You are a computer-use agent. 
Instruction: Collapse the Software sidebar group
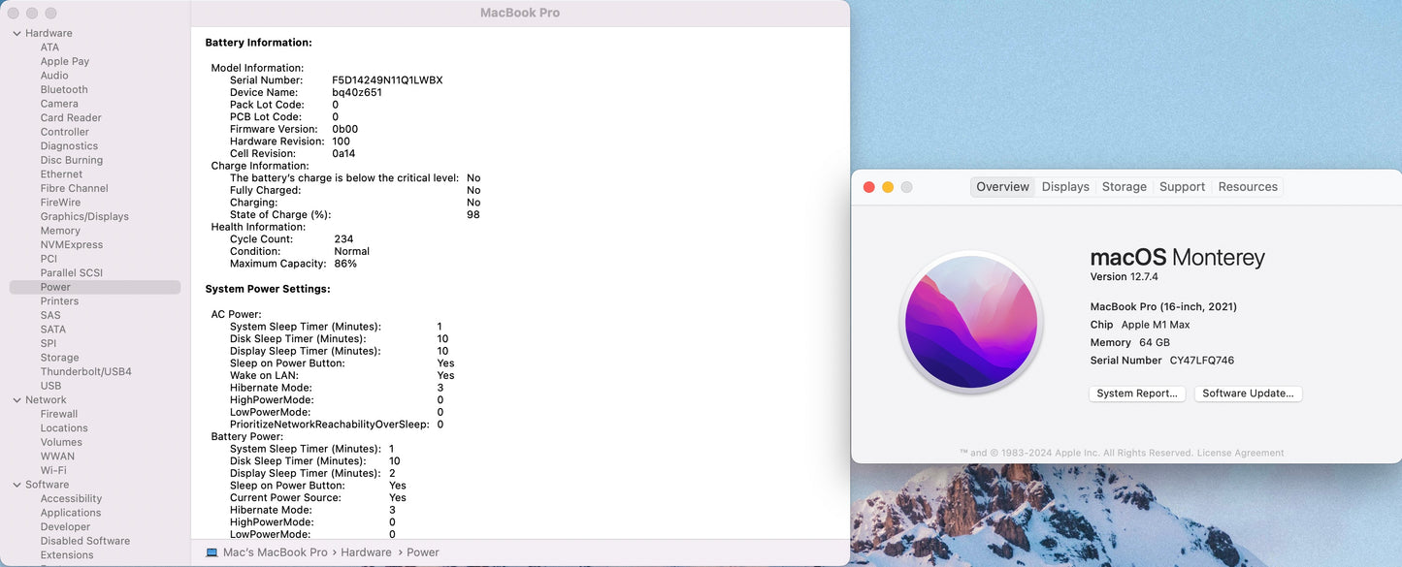point(17,485)
